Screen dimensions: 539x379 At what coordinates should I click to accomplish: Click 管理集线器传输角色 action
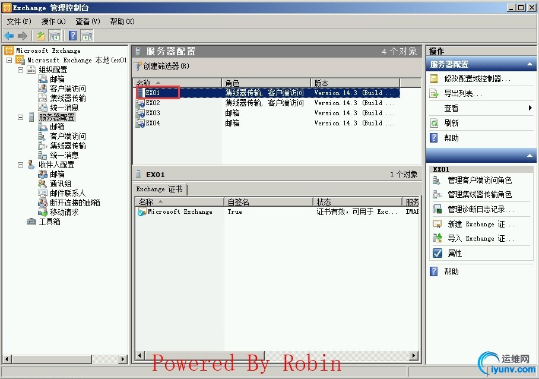tap(479, 195)
